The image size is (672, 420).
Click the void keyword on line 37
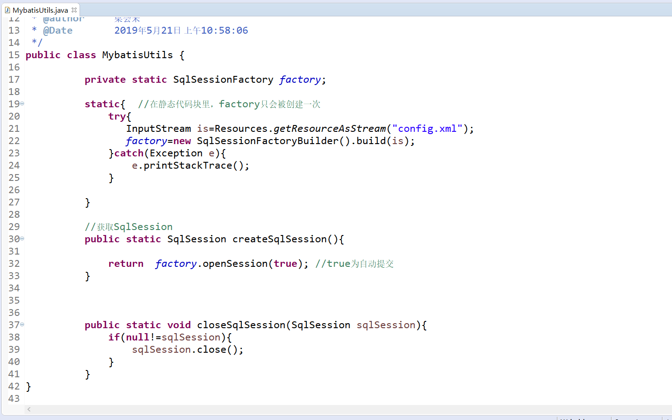(x=179, y=325)
